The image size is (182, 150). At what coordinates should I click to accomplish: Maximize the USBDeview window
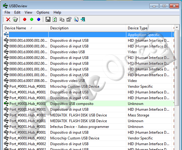tap(164, 6)
